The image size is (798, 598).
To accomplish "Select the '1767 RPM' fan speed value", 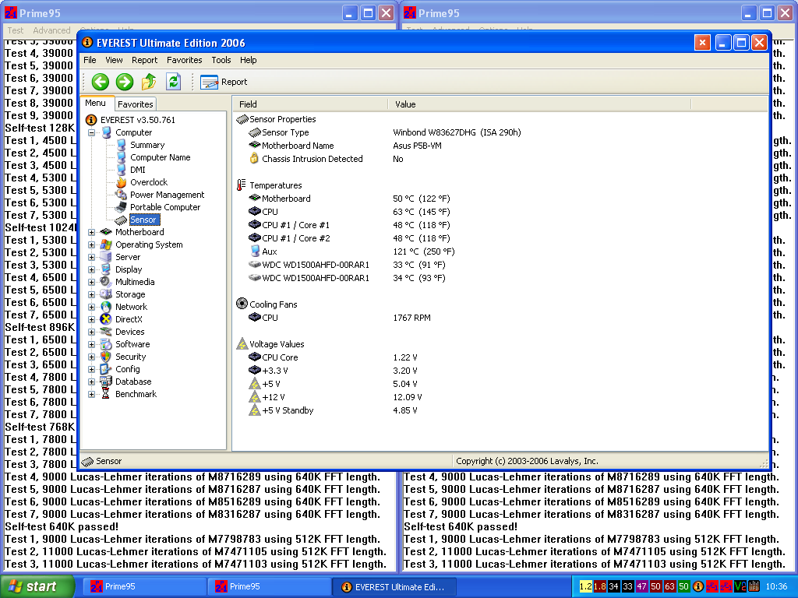I will [x=411, y=318].
